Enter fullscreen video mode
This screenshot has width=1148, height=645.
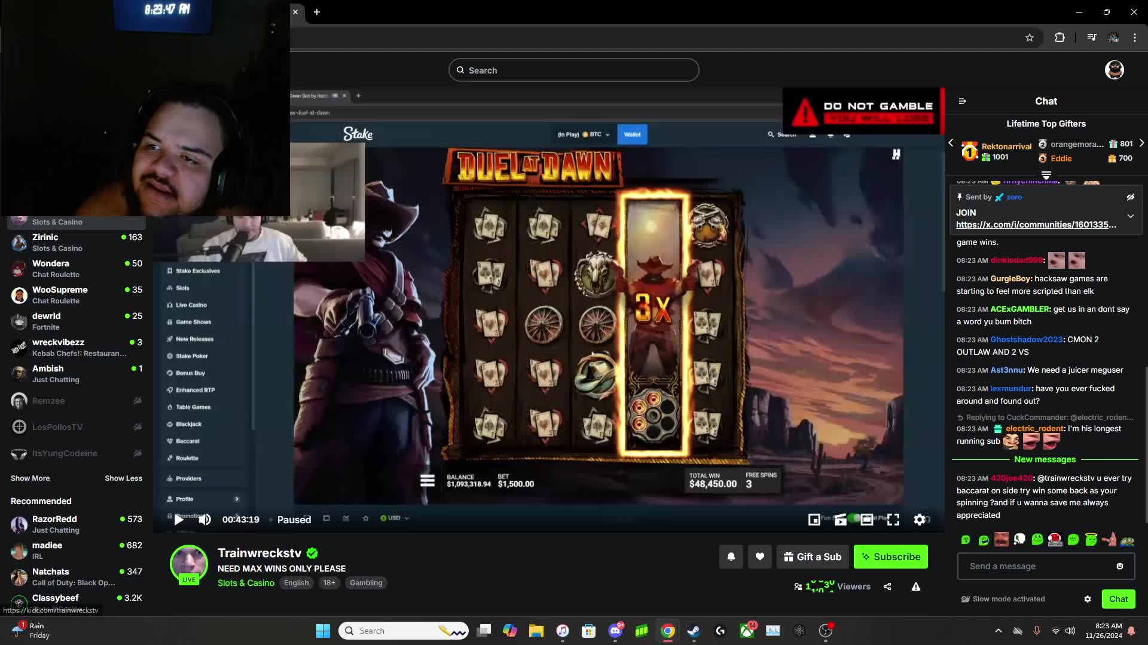[893, 520]
